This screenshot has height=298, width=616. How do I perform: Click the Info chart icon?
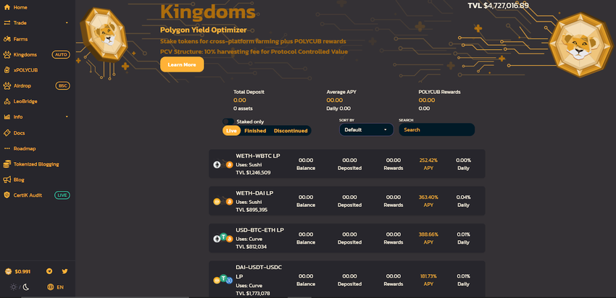7,117
